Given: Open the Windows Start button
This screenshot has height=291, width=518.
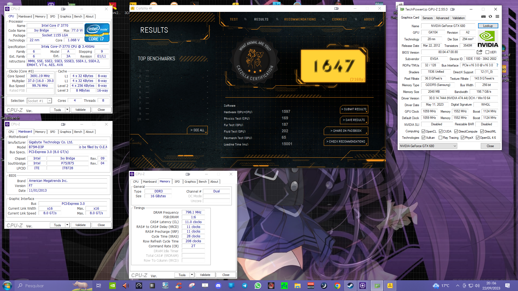Looking at the screenshot, I should [x=7, y=286].
